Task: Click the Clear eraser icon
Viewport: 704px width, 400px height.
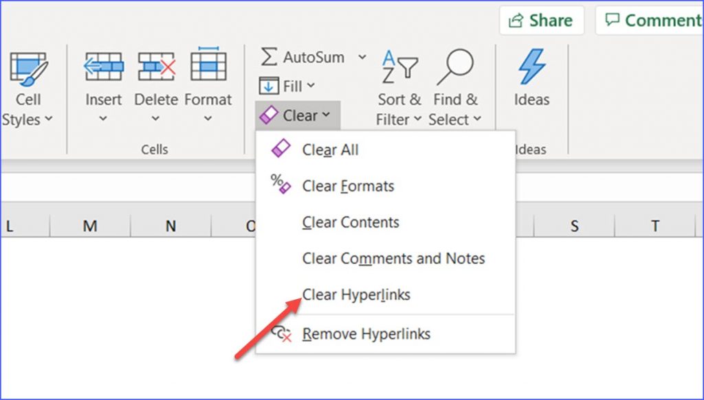Action: tap(270, 115)
